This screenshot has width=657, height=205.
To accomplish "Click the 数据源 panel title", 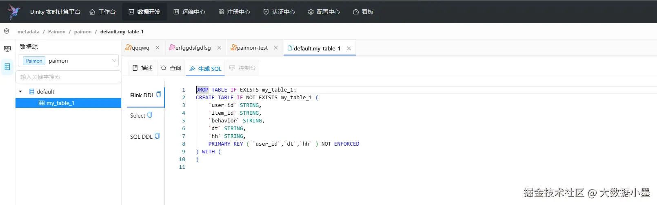I will [29, 47].
